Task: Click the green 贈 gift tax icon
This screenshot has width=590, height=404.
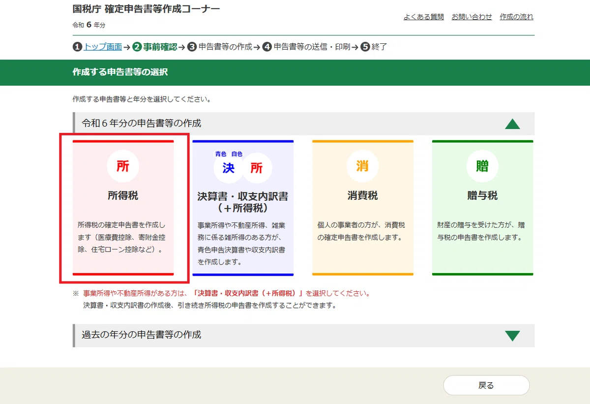Action: pos(482,166)
